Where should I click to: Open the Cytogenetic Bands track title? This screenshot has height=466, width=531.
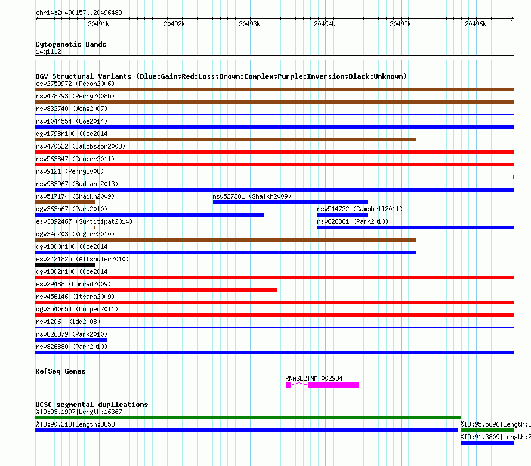(x=71, y=44)
